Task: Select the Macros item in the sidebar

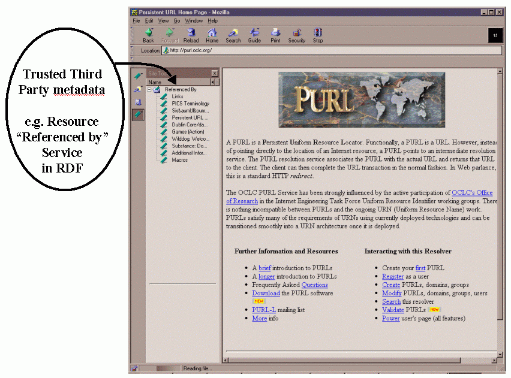Action: tap(179, 161)
